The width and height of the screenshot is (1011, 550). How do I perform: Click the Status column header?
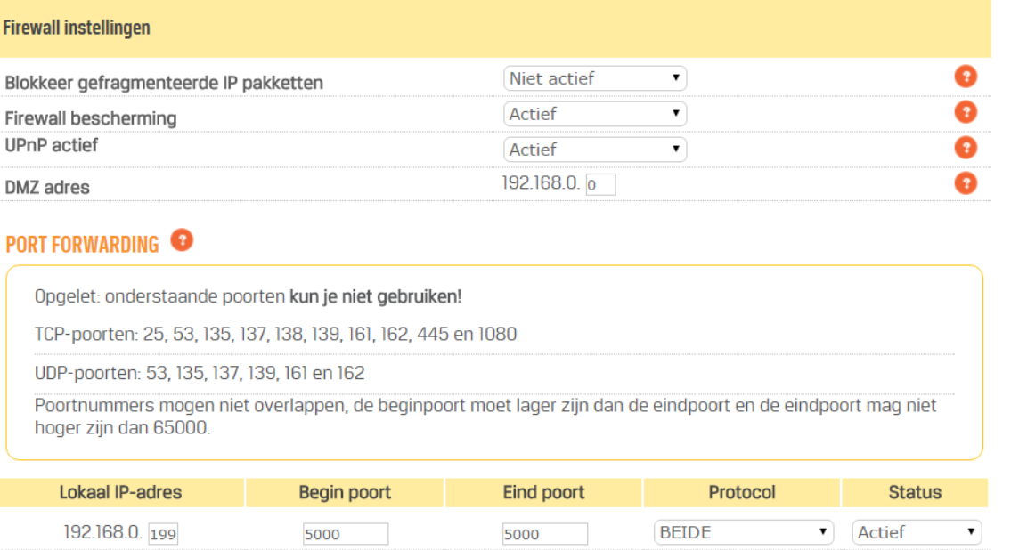coord(915,493)
